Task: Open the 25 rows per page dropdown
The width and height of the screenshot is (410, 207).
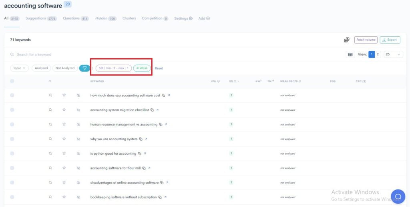Action: coord(393,54)
